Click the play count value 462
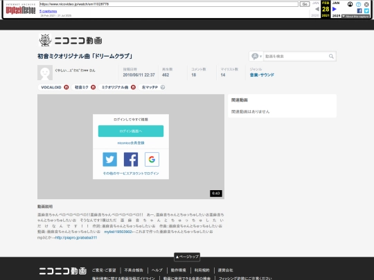 [x=166, y=75]
